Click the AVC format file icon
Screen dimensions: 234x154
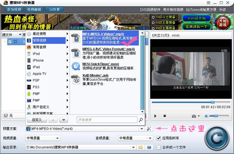pyautogui.click(x=76, y=53)
